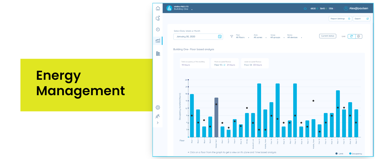Open the All groups dropdown
375x159 pixels.
pos(277,38)
